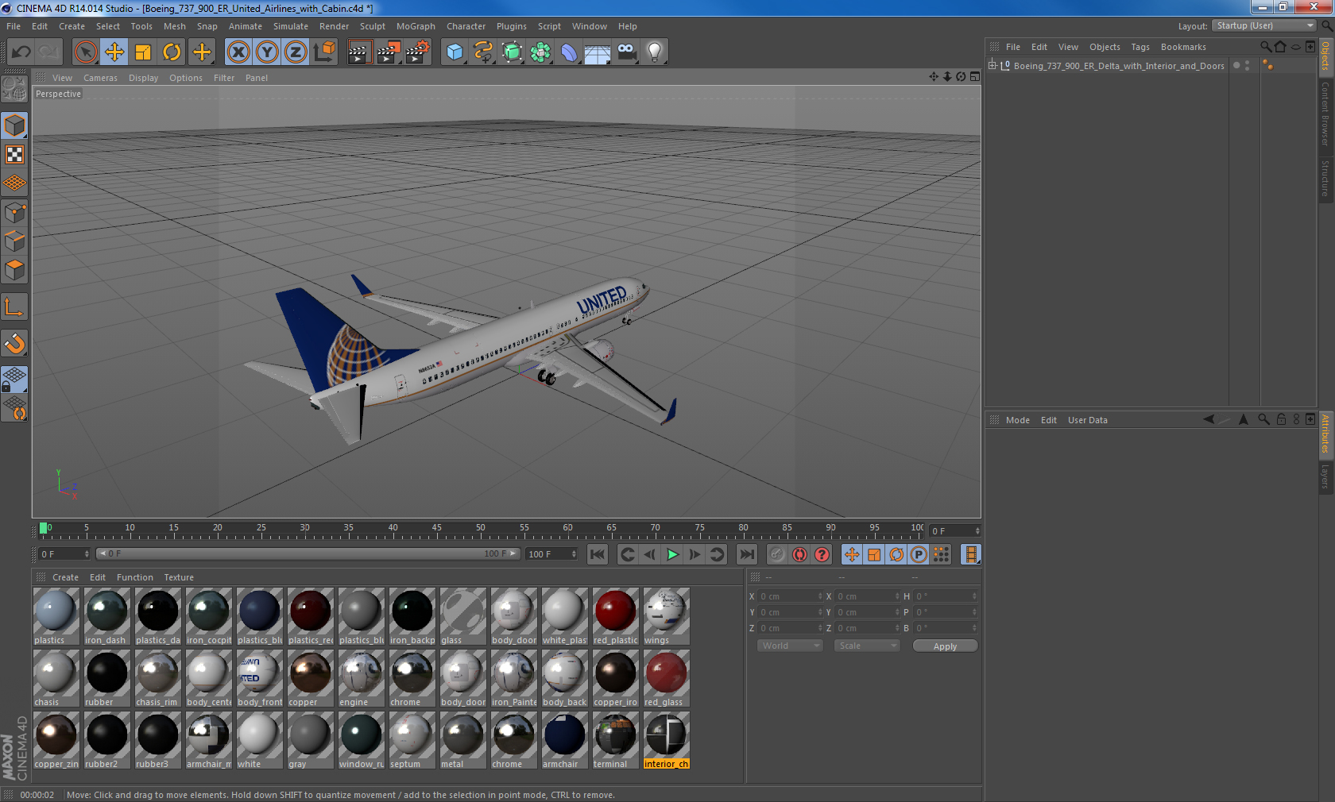Add a NURBS generator object

click(x=512, y=52)
